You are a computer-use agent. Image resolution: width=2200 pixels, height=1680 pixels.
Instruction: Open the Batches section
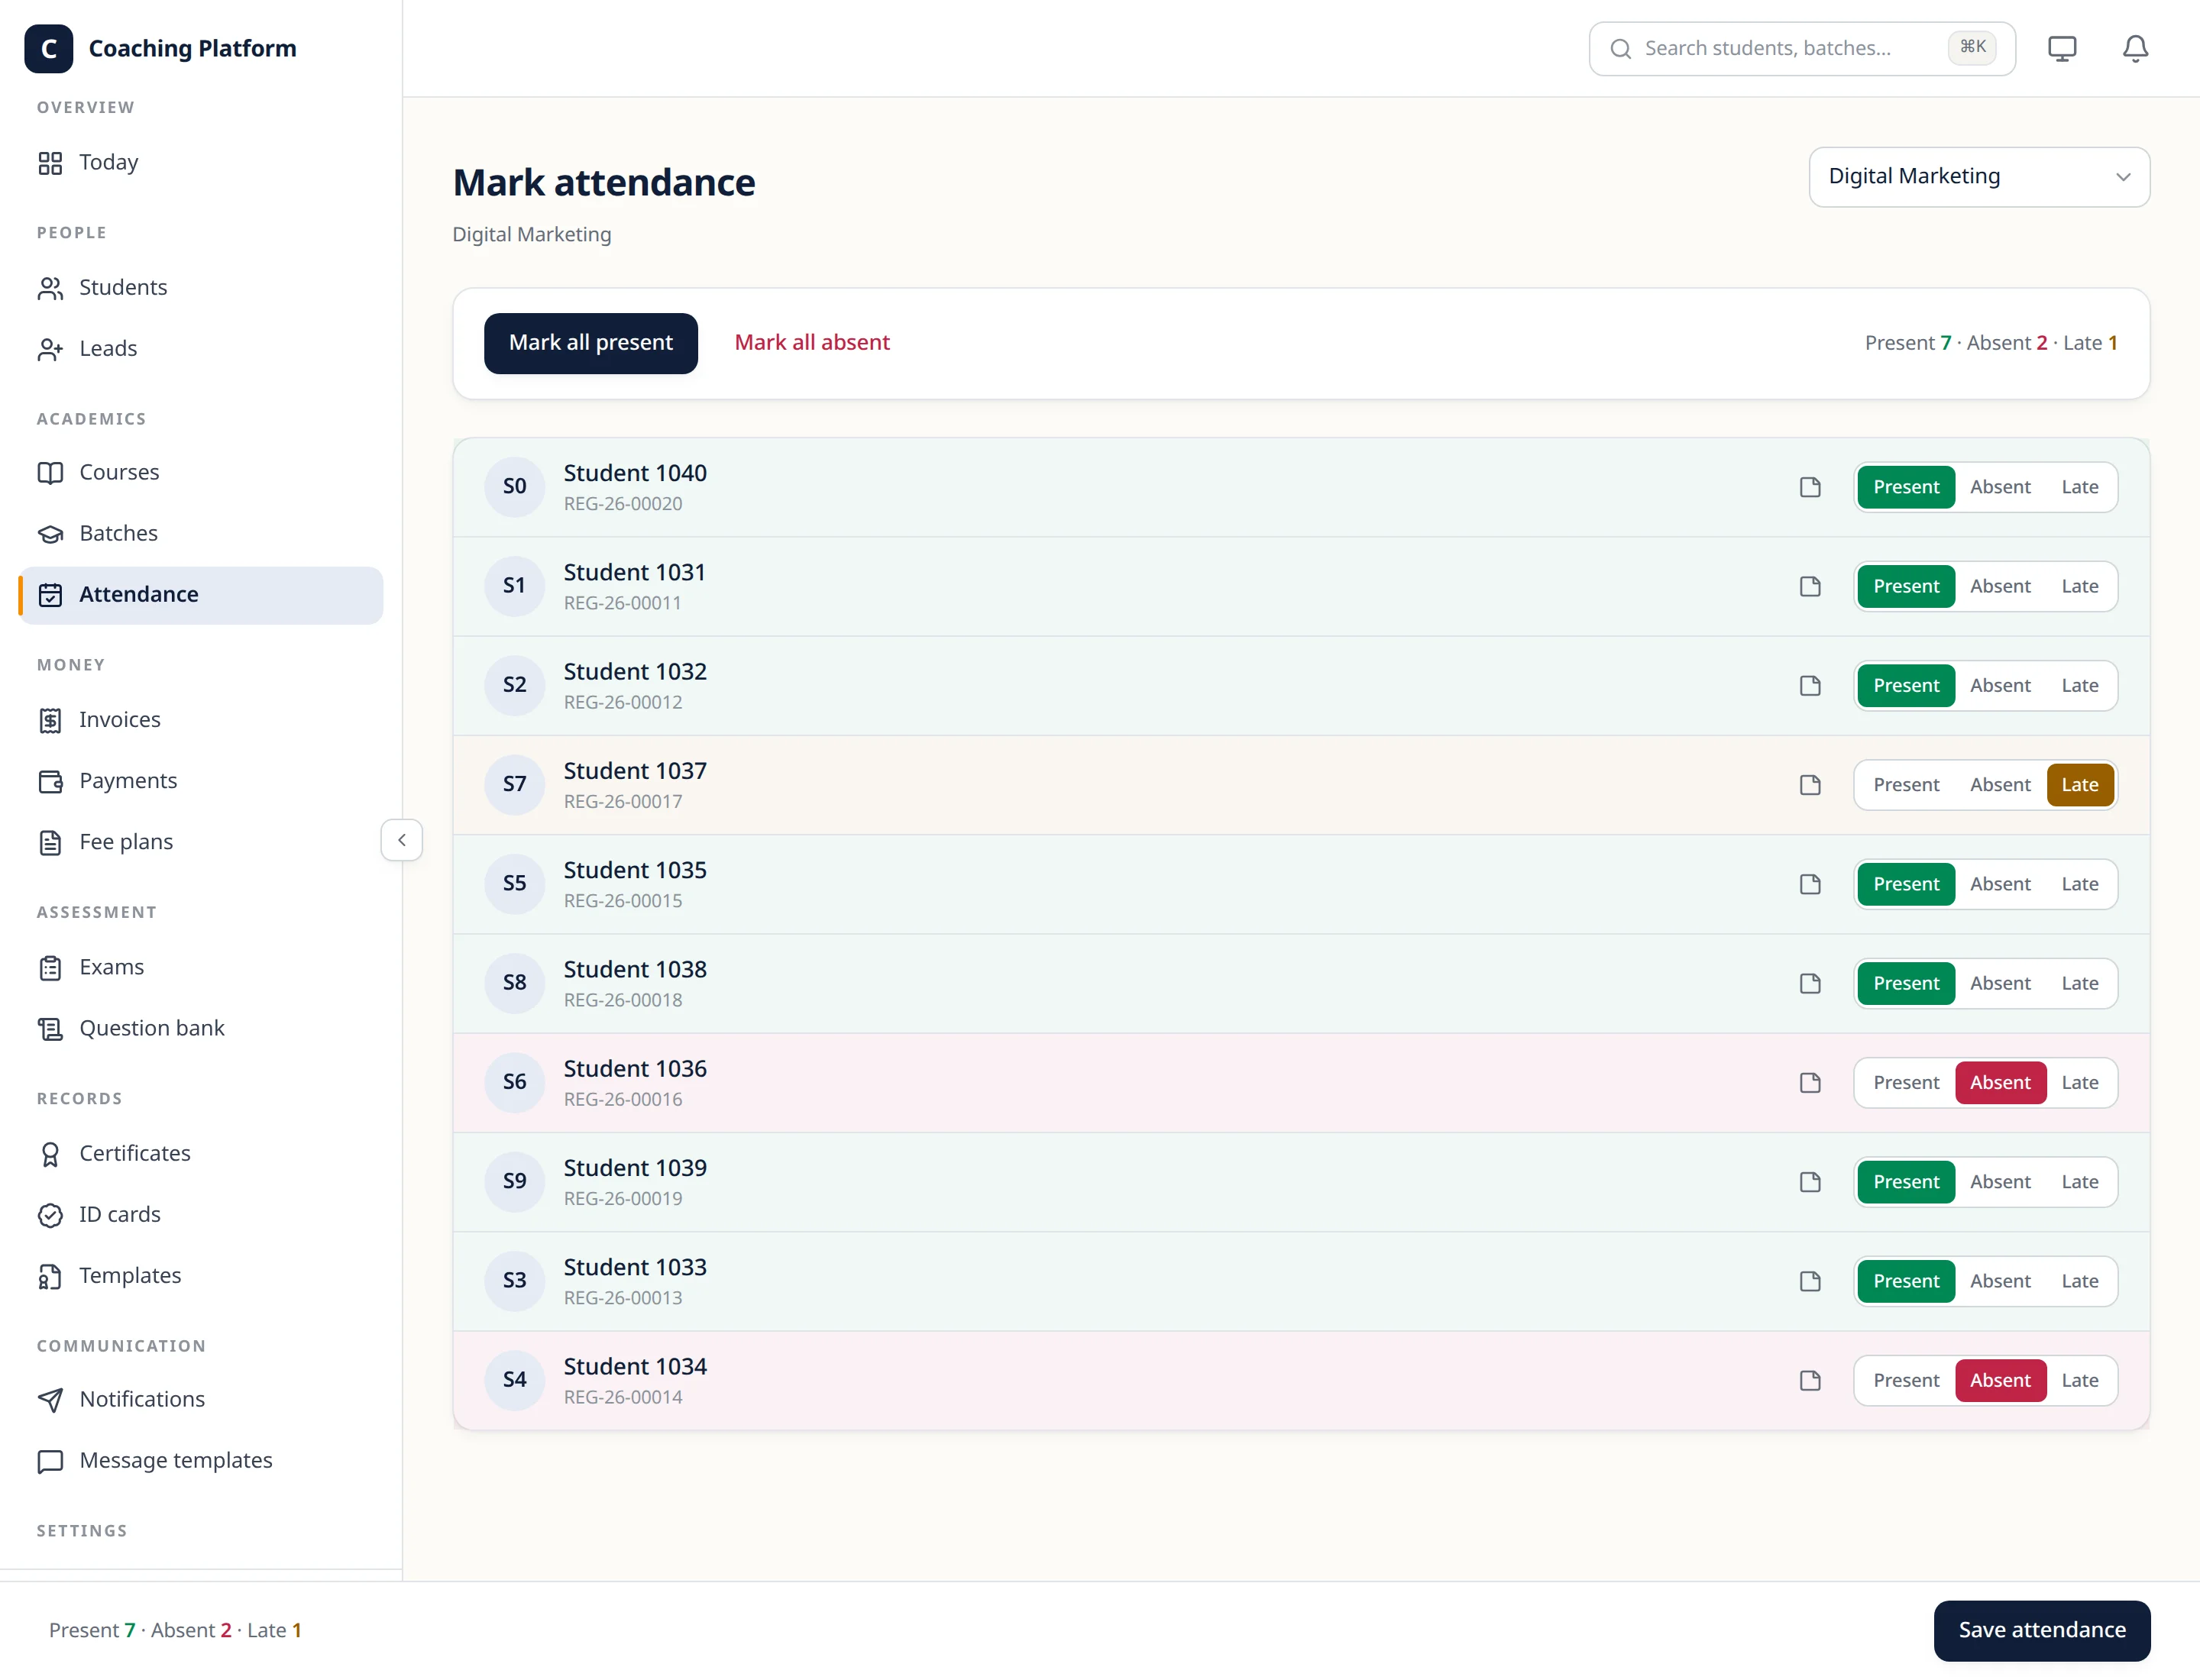[200, 534]
